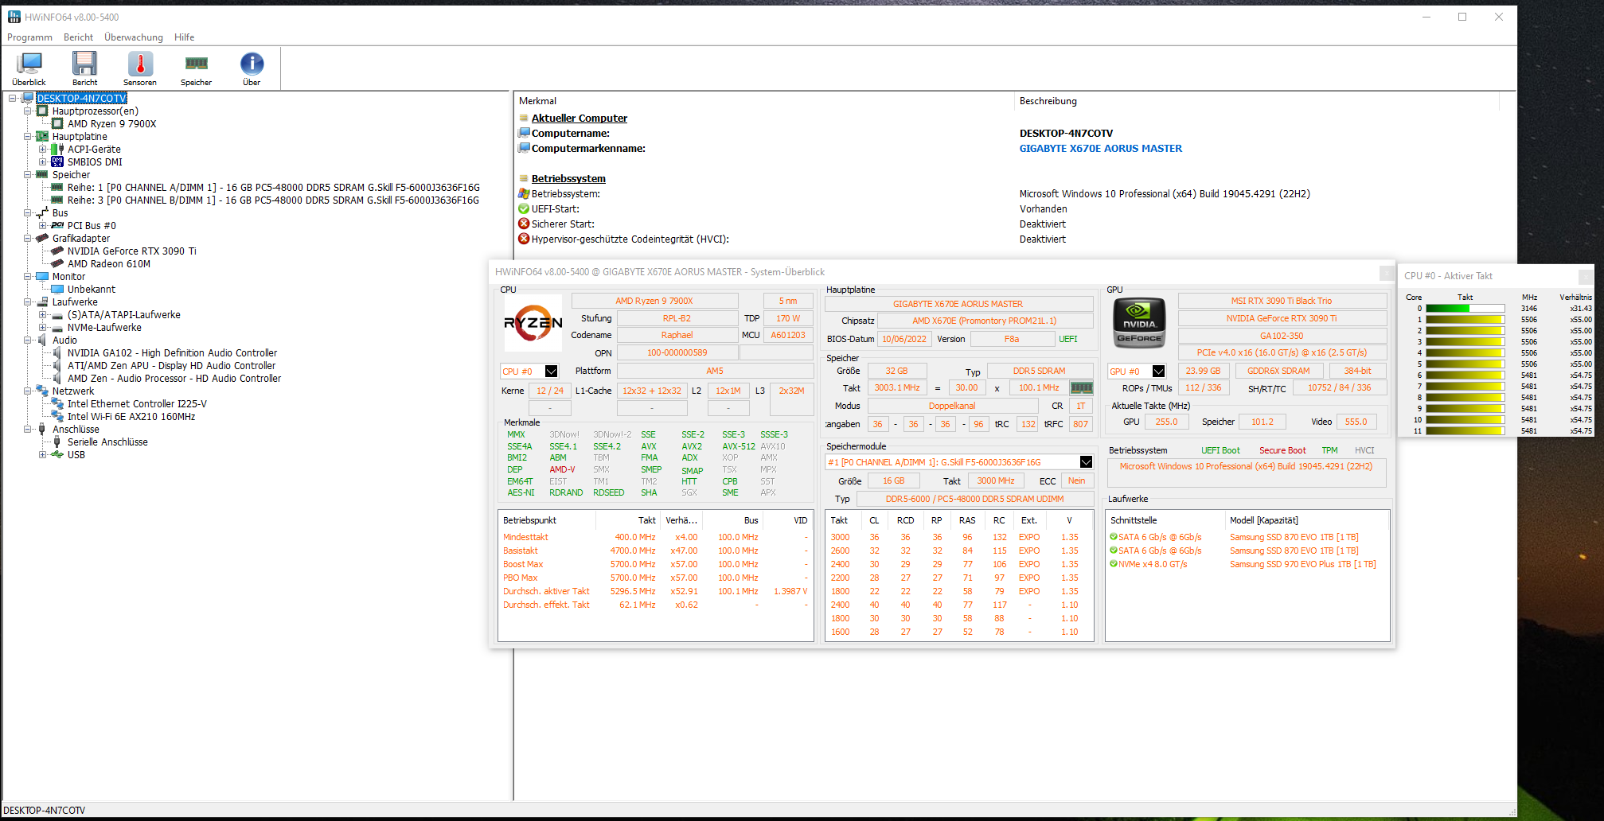Click the CPU icon beside AMD Ryzen 9 7900X
The image size is (1604, 821).
pos(57,124)
